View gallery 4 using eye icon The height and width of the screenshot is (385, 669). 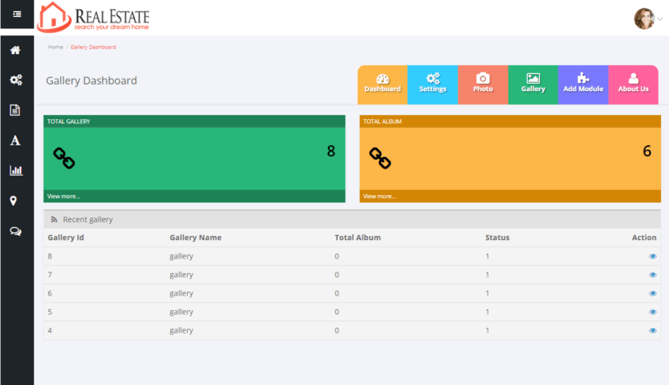coord(652,330)
